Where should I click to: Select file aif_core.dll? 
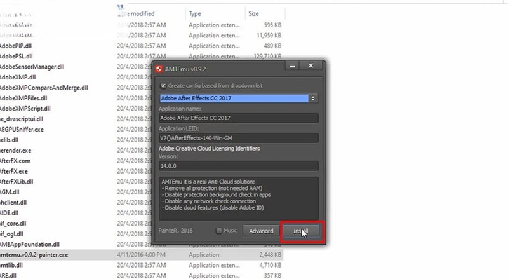13,224
